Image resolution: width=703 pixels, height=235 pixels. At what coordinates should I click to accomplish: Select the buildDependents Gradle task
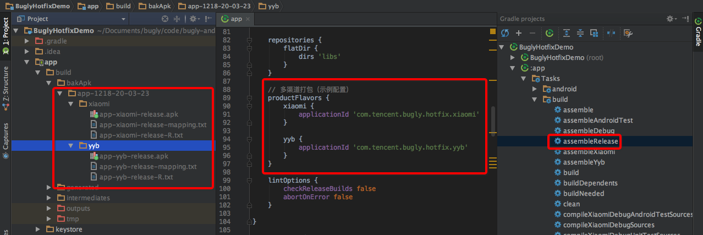click(x=586, y=183)
